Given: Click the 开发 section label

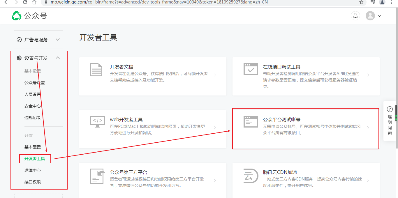Looking at the screenshot, I should coord(29,135).
